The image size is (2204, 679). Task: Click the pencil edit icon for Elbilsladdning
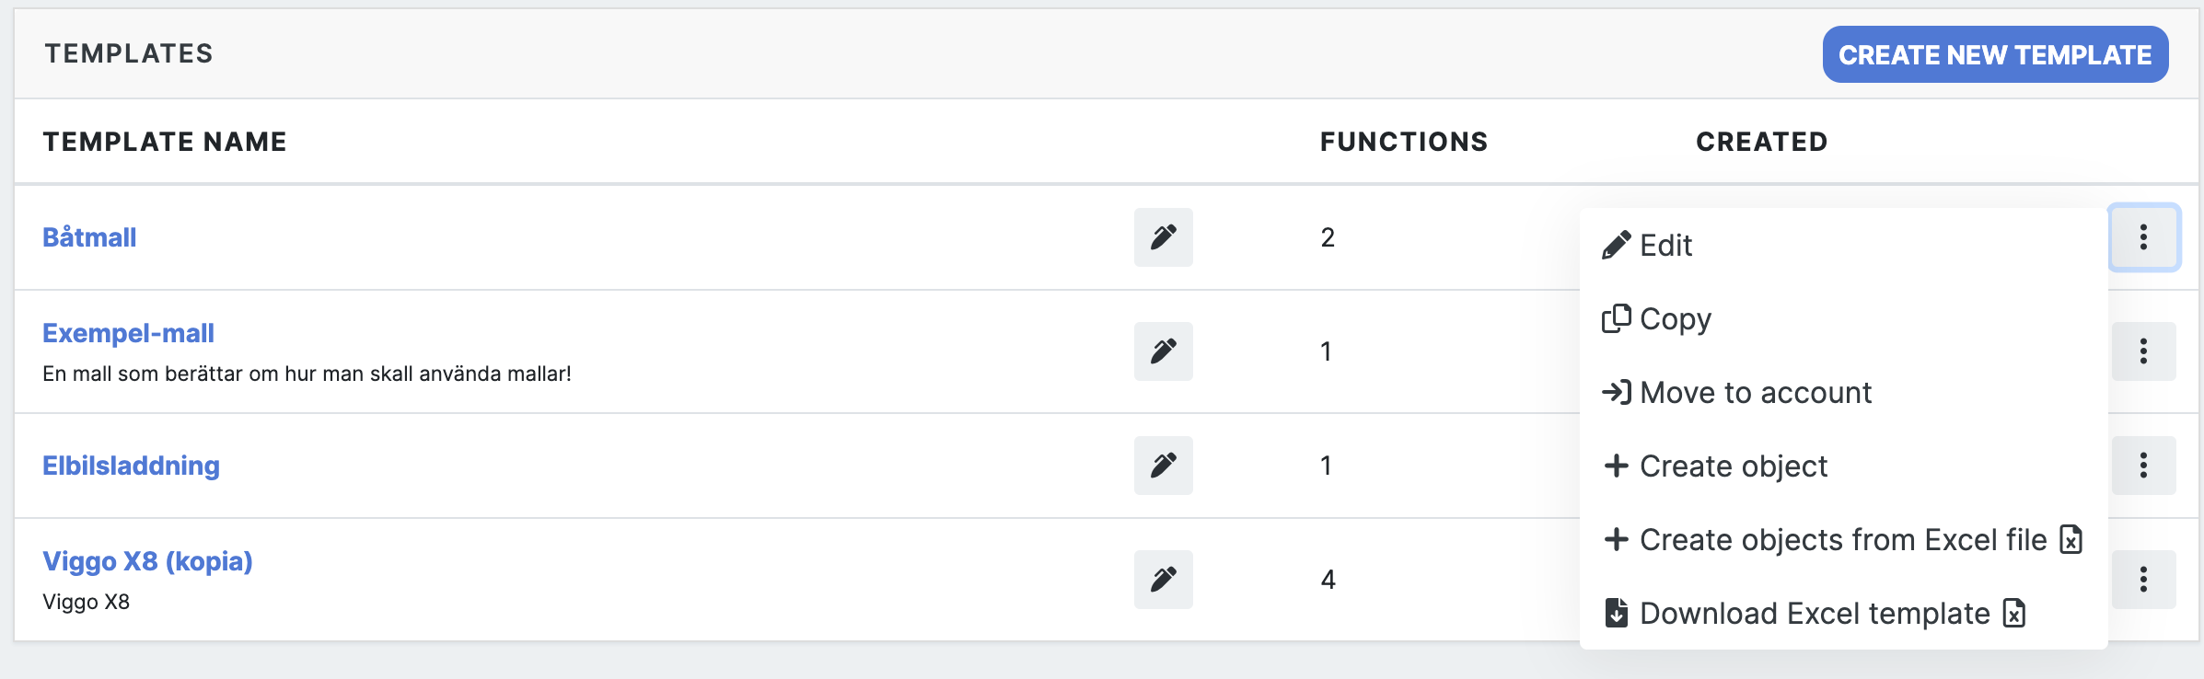pos(1163,466)
